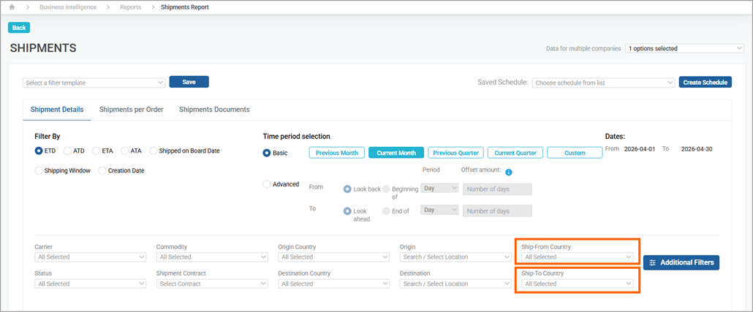Screen dimensions: 753x312
Task: Open the Destination location search dropdown
Action: tap(455, 284)
